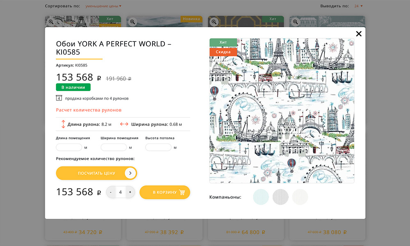Click zoom icon on third background product card
This screenshot has height=246, width=410.
(214, 22)
